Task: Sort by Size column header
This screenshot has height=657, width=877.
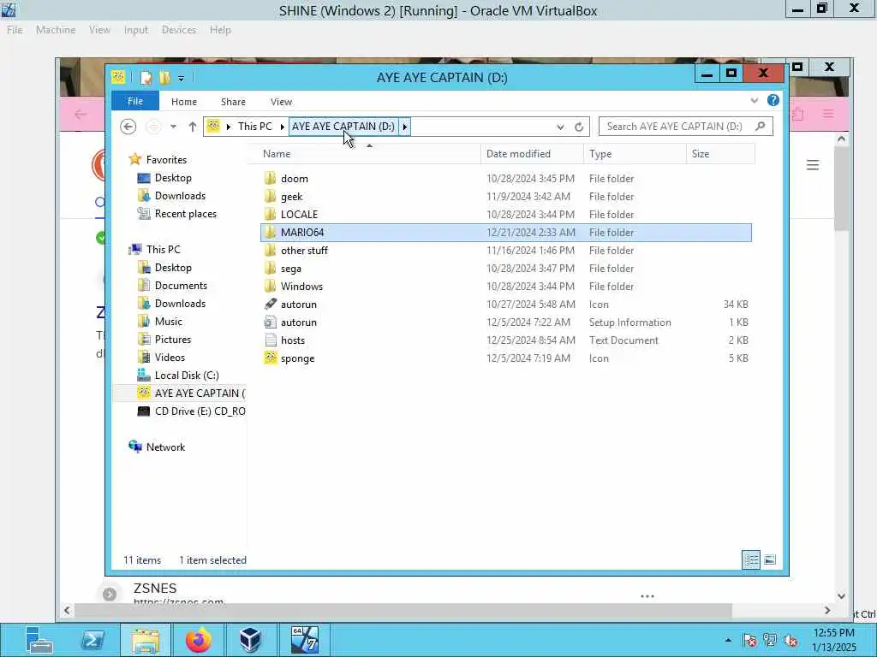Action: pos(720,154)
